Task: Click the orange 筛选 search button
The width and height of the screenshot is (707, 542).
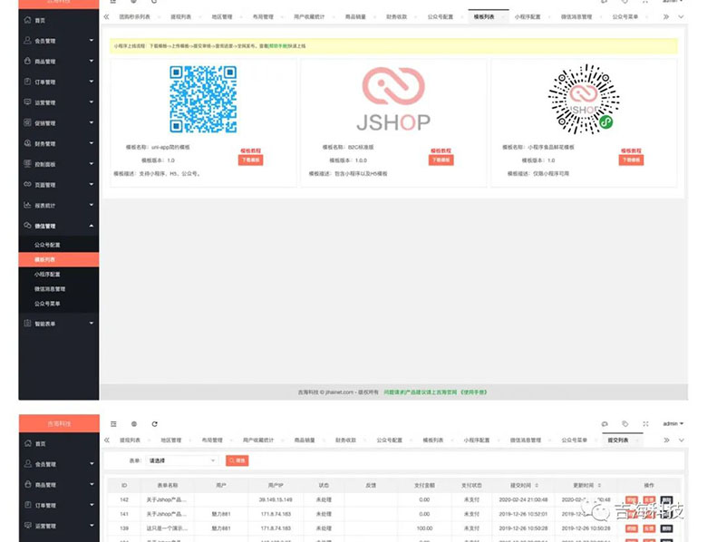Action: pyautogui.click(x=237, y=460)
